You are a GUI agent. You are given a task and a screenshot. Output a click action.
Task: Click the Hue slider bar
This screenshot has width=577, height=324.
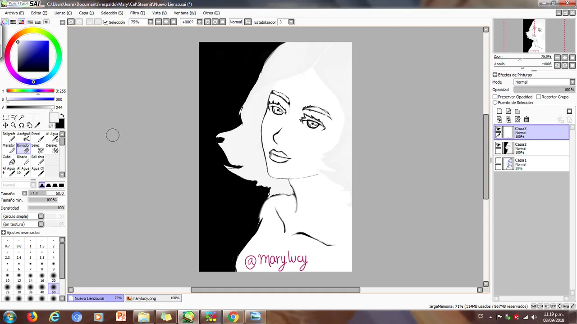point(30,91)
